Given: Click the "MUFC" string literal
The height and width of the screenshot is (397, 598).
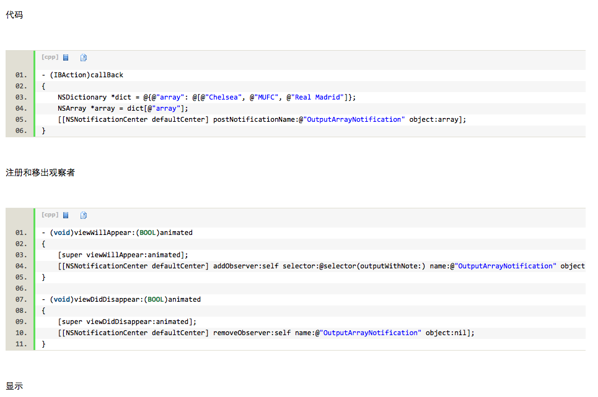Looking at the screenshot, I should click(266, 98).
